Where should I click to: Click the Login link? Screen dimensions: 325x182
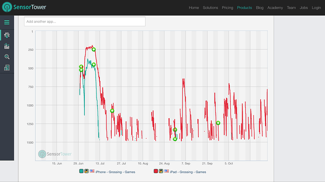click(x=317, y=8)
